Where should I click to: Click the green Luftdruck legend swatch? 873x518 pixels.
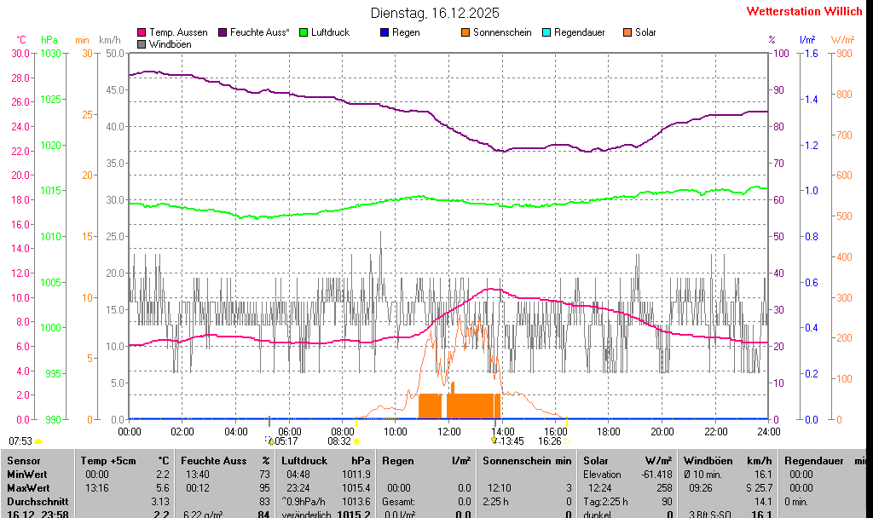point(304,32)
